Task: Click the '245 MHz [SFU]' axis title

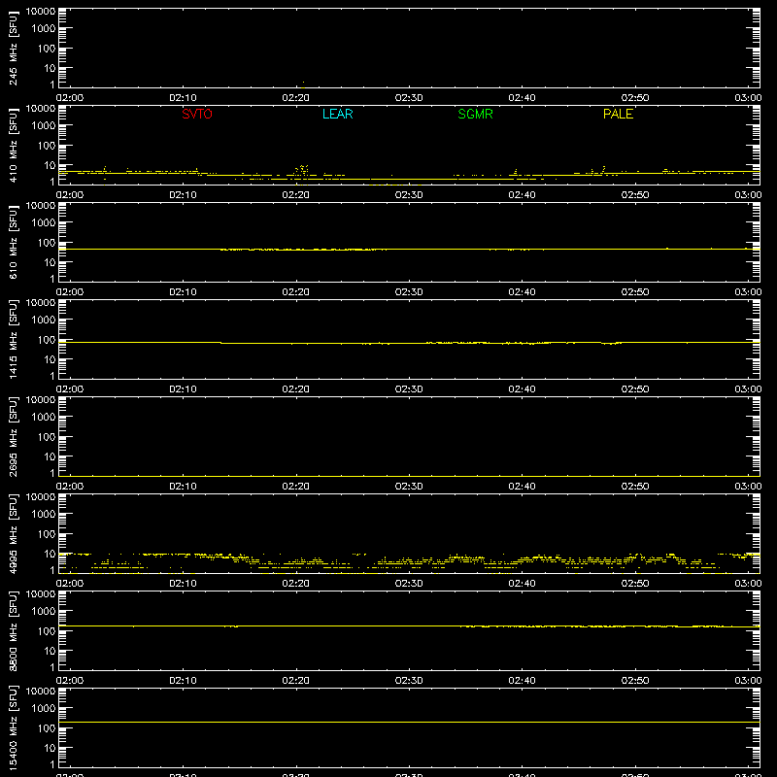Action: point(13,49)
